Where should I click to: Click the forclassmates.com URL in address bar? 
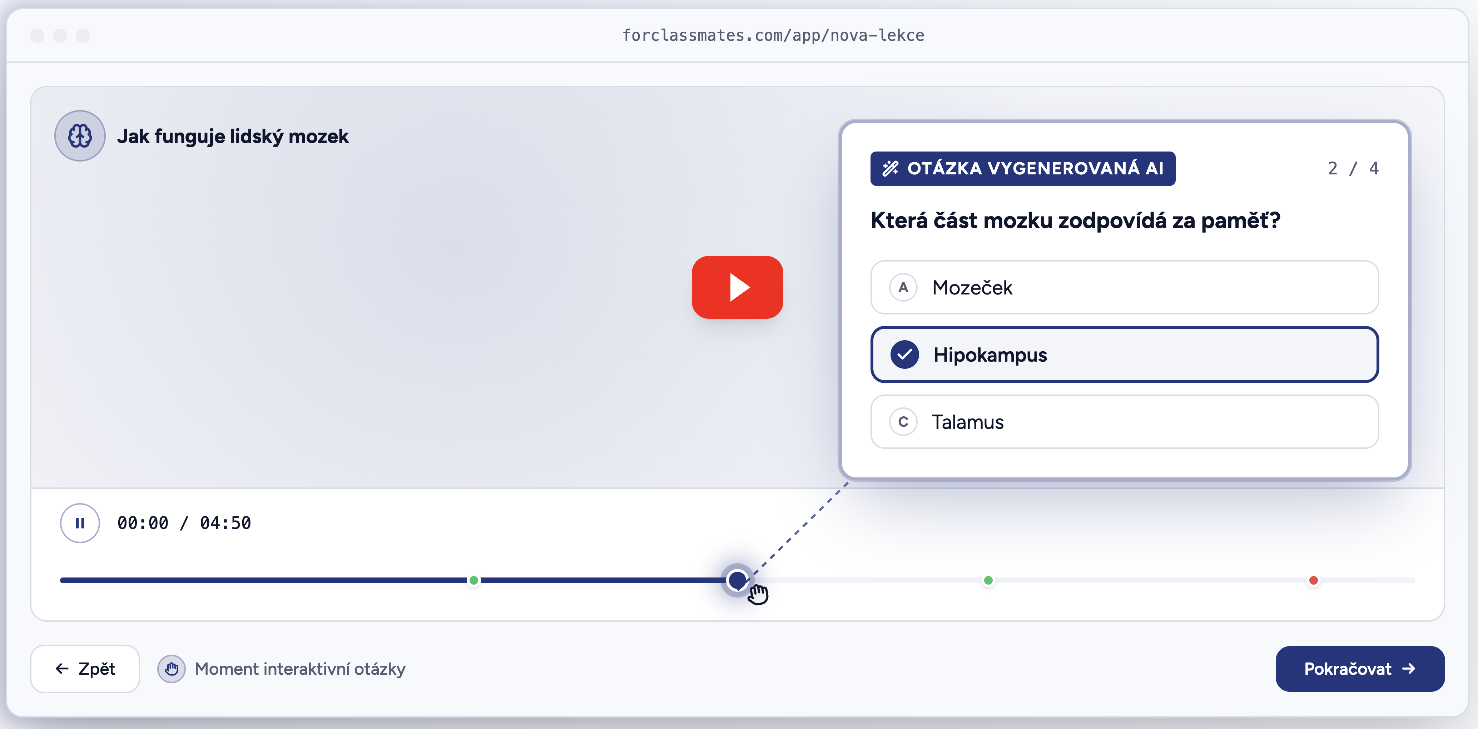tap(773, 36)
